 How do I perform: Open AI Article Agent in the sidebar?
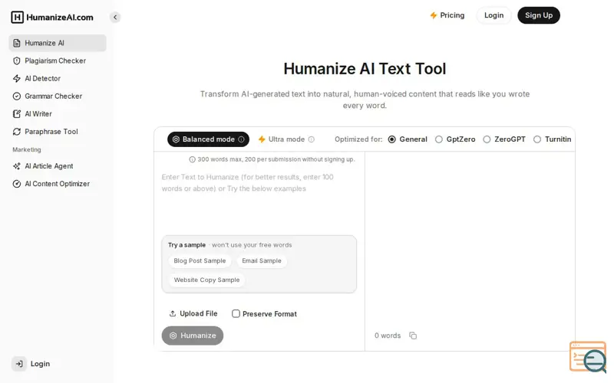click(x=58, y=166)
